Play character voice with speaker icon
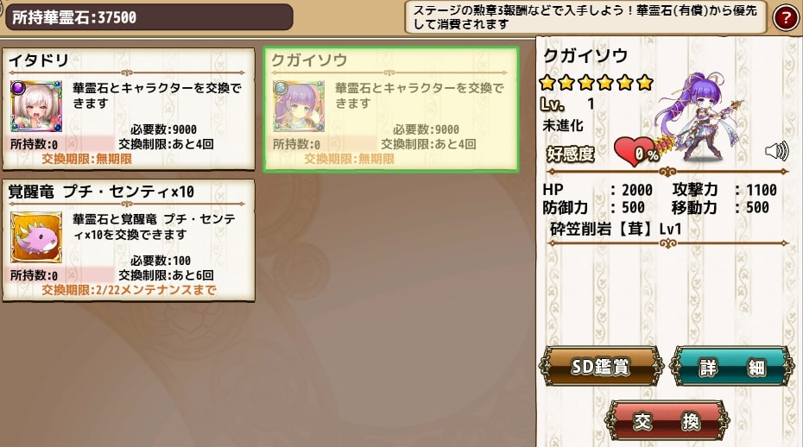 (x=776, y=151)
